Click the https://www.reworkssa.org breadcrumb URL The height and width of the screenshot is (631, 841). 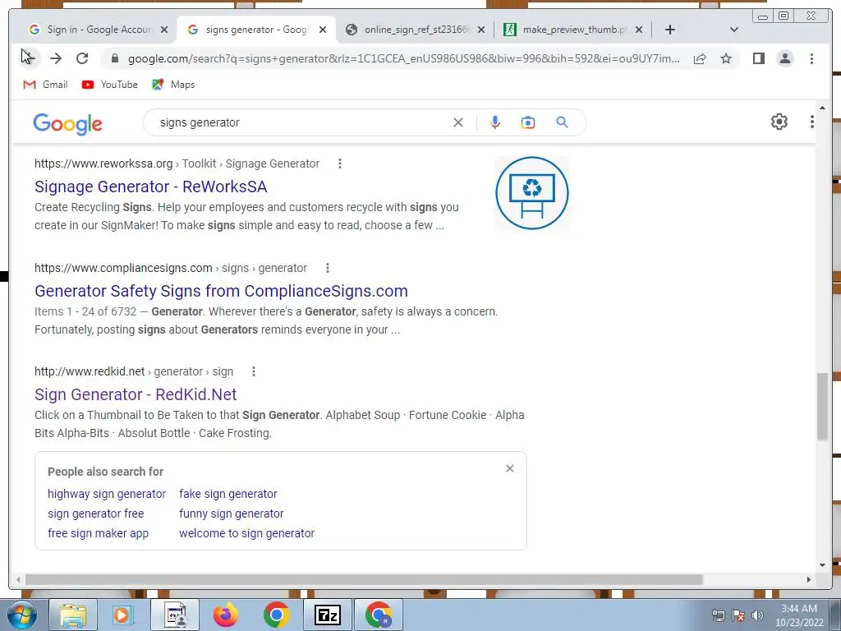click(x=103, y=164)
